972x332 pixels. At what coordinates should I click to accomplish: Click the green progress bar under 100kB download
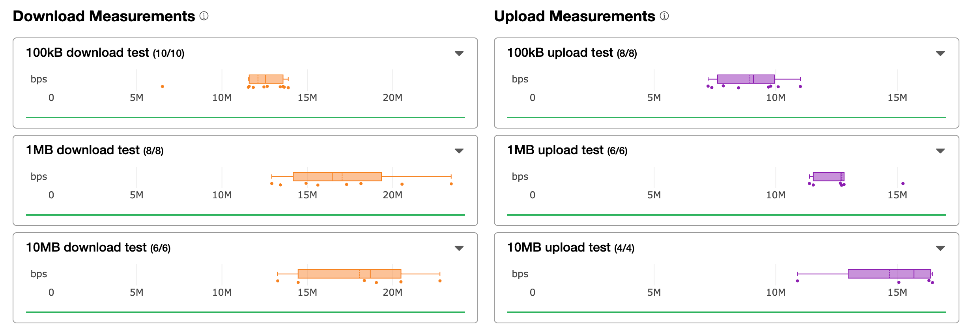(x=245, y=117)
